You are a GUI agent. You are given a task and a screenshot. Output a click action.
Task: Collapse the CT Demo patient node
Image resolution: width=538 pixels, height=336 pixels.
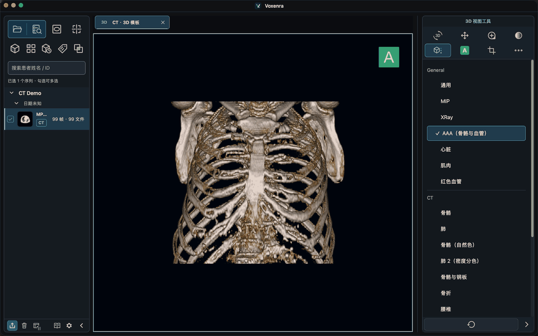[x=12, y=93]
